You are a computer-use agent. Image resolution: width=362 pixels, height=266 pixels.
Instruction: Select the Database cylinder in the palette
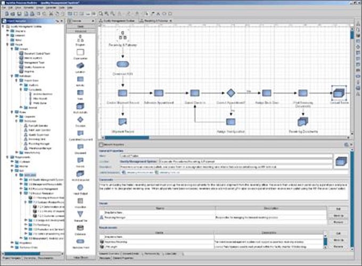click(x=80, y=228)
